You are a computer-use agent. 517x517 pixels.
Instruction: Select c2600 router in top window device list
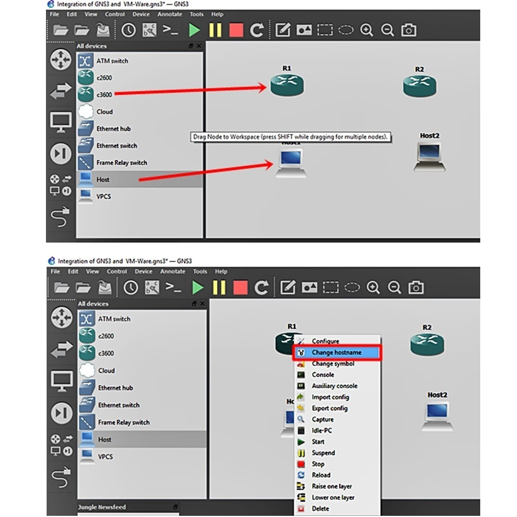point(140,78)
